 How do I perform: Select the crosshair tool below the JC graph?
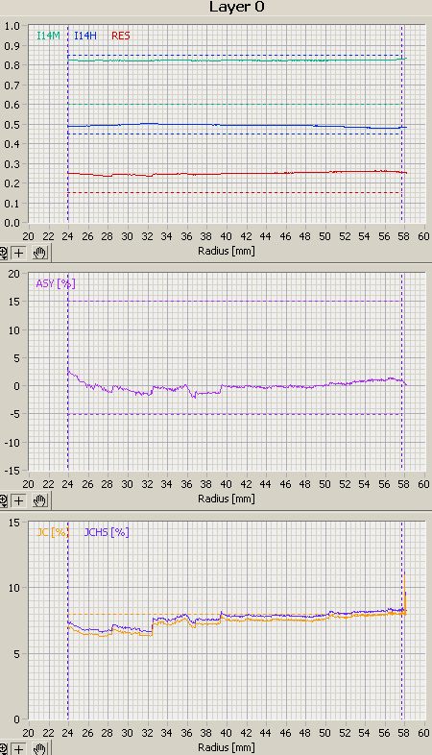tap(19, 749)
